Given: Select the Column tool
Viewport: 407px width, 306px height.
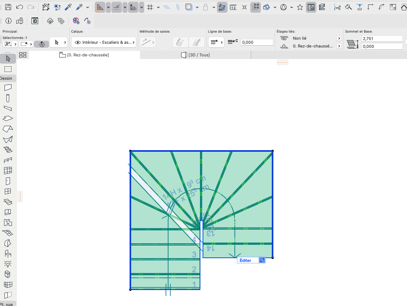Looking at the screenshot, I should 8,98.
